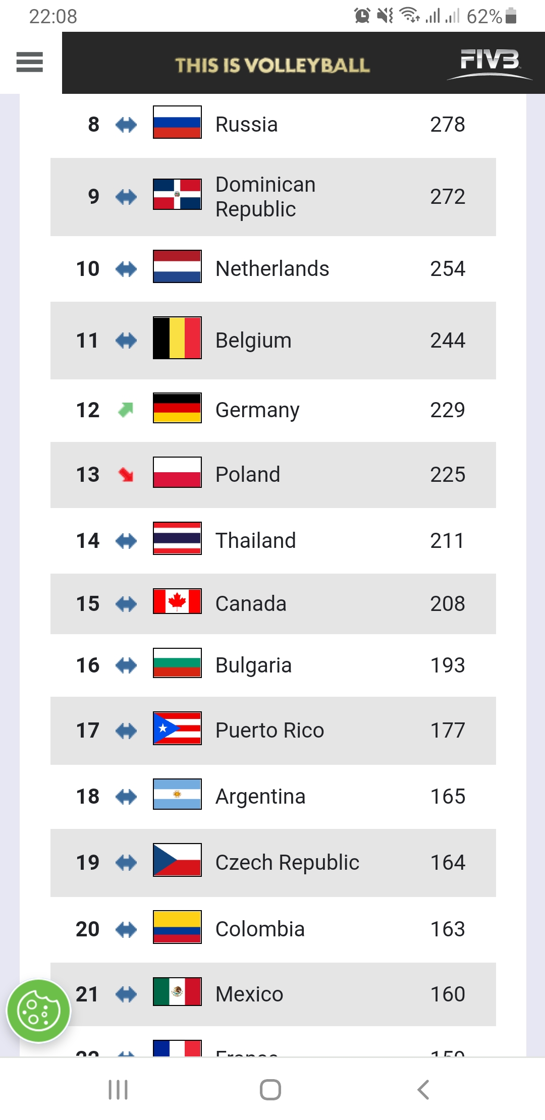Tap the Belgium flag icon
Viewport: 545px width, 1120px height.
tap(177, 338)
